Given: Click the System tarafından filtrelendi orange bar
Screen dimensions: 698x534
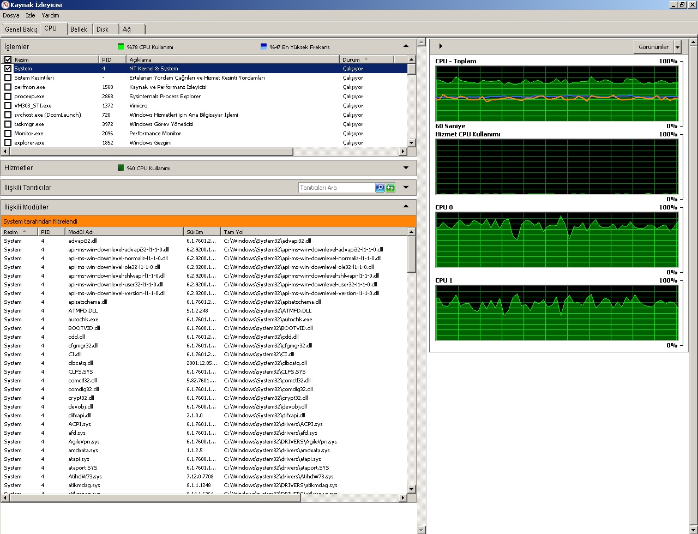Looking at the screenshot, I should point(208,221).
